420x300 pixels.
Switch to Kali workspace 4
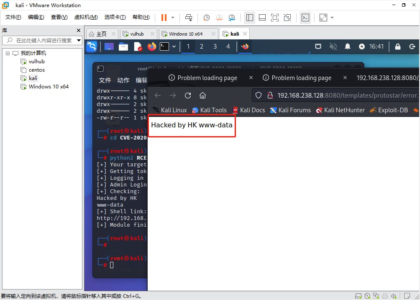click(228, 47)
